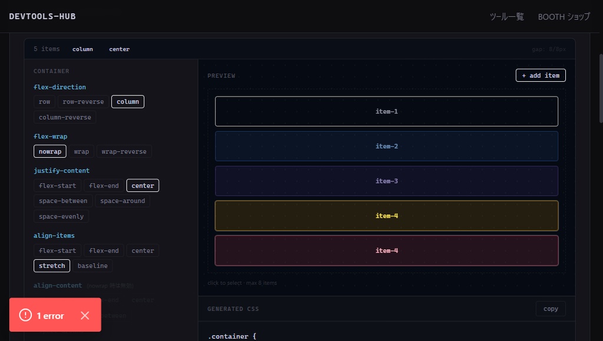Dismiss the 1 error toast with X
The image size is (603, 341).
pyautogui.click(x=85, y=316)
